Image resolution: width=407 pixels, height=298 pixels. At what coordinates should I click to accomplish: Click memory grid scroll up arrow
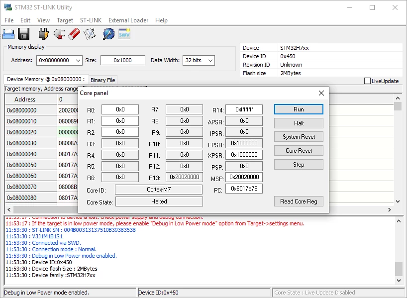398,98
